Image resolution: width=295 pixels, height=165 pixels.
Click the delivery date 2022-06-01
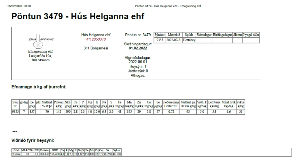click(138, 62)
